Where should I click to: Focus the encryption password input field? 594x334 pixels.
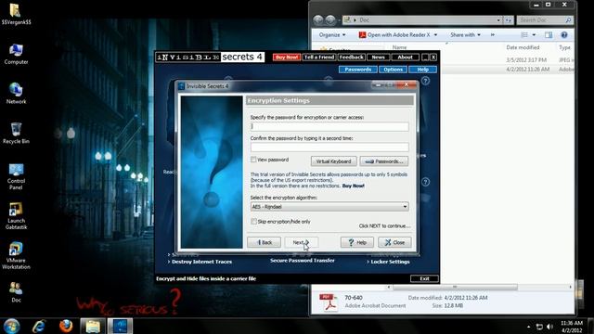click(329, 126)
